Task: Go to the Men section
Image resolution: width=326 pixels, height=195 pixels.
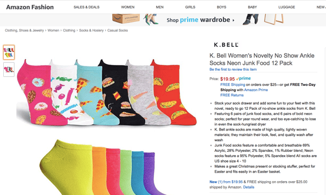Action: tap(160, 7)
